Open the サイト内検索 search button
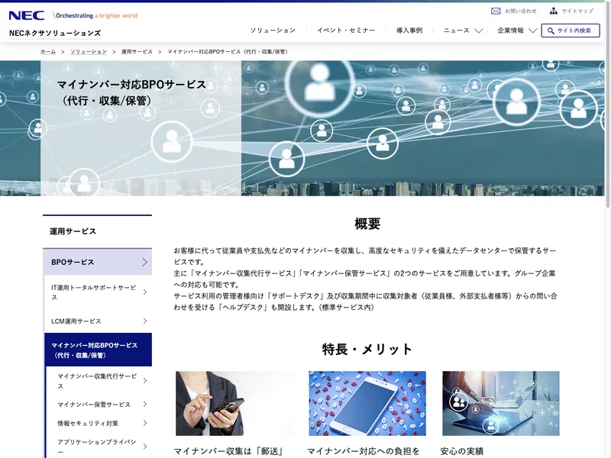 571,31
